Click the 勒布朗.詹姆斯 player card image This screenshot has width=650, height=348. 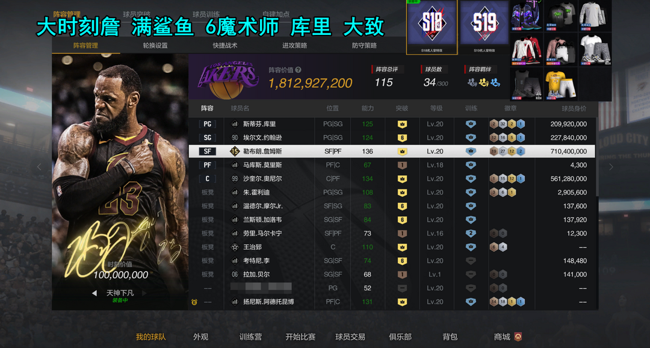click(x=120, y=182)
